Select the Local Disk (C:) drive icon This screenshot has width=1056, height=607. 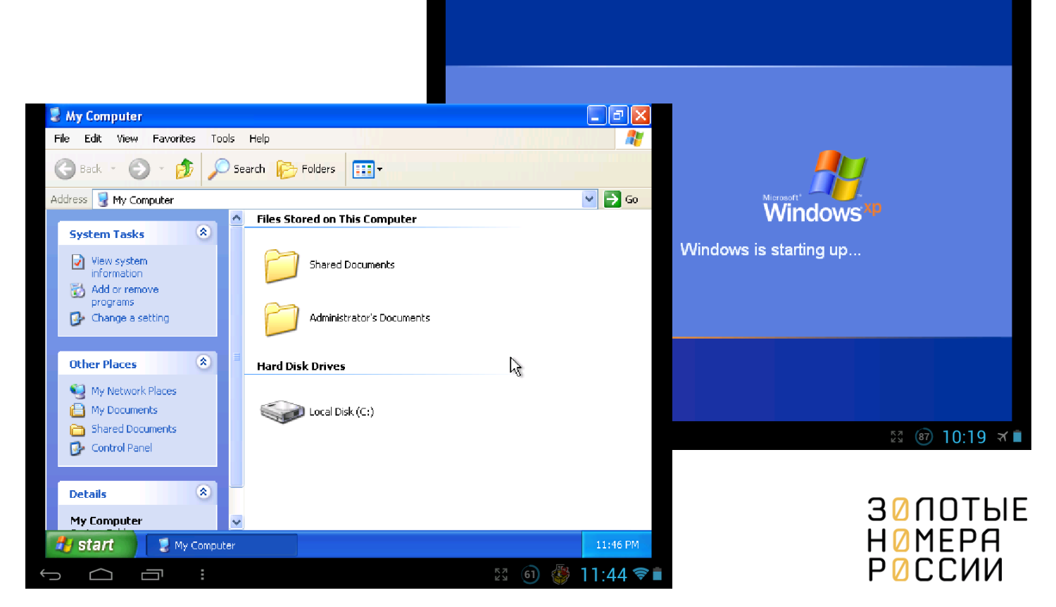pos(282,412)
